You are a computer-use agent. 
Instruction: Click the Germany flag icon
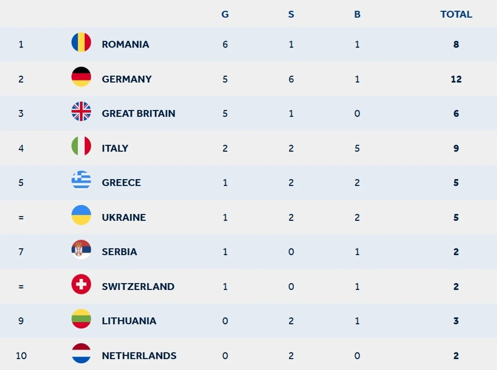[81, 77]
